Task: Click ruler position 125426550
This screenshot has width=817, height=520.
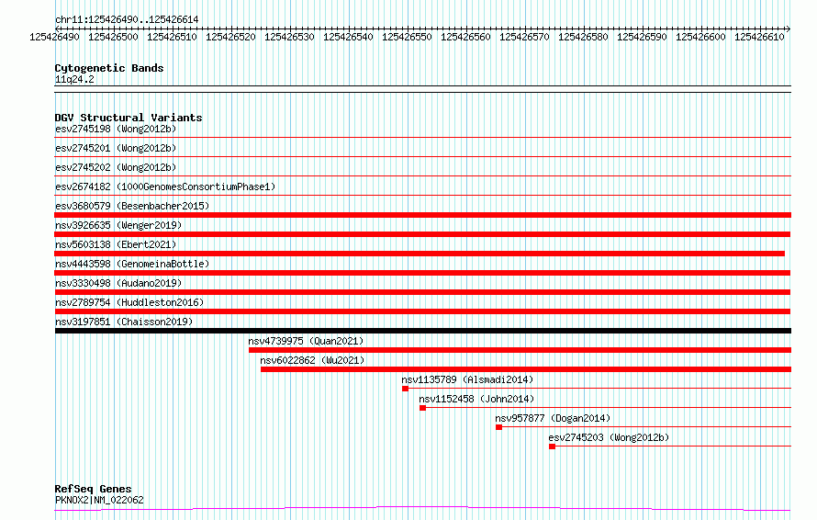Action: coord(407,37)
